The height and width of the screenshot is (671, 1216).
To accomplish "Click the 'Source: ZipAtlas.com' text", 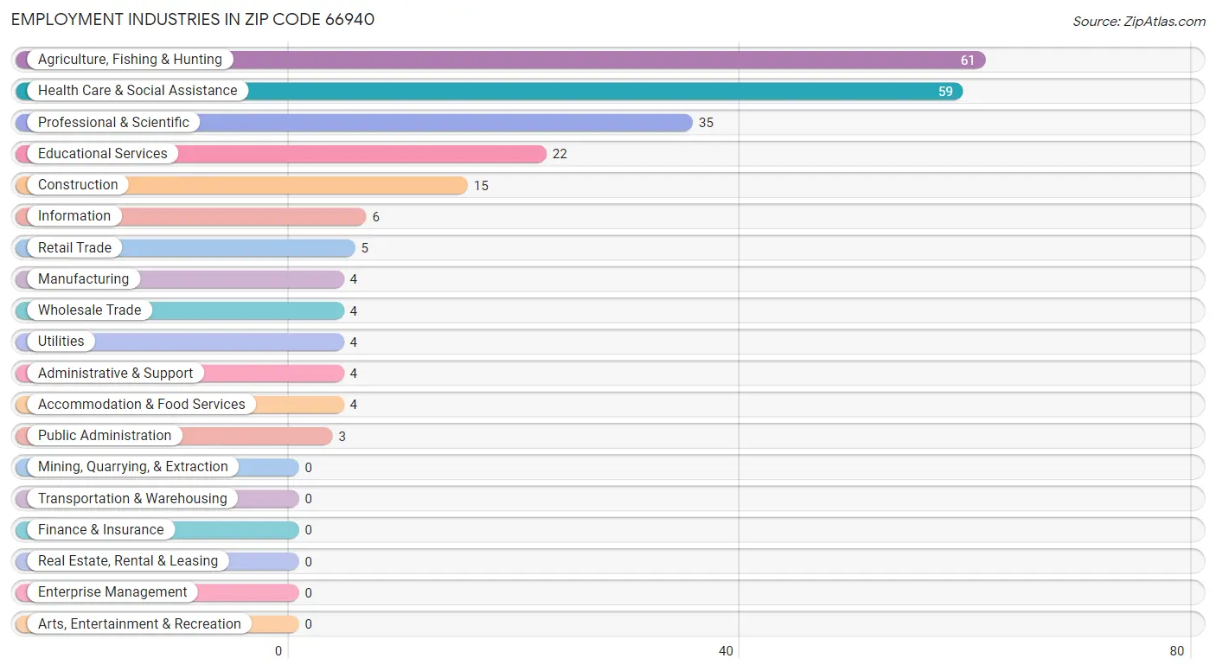I will click(1139, 22).
